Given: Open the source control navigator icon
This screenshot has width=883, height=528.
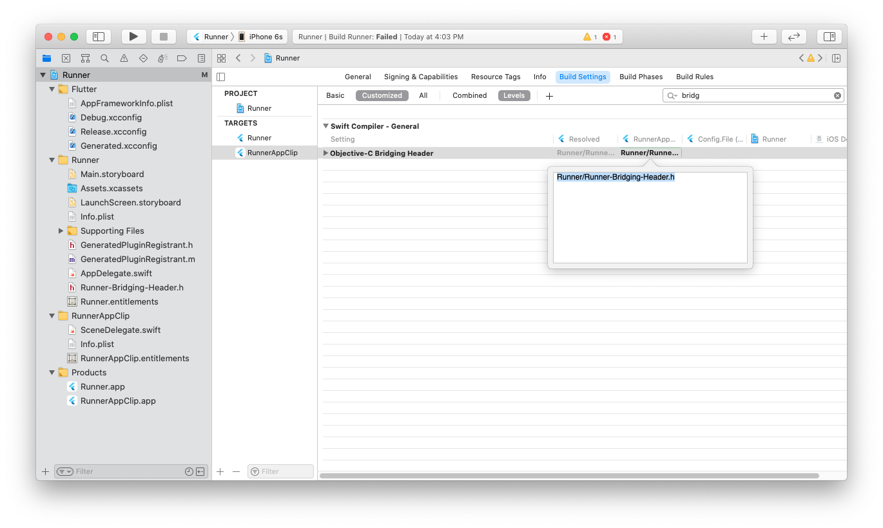Looking at the screenshot, I should pyautogui.click(x=66, y=58).
